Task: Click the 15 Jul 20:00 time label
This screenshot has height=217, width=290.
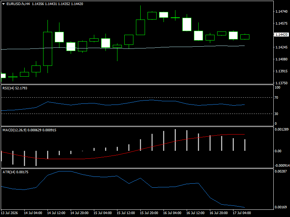Action: [x=149, y=213]
